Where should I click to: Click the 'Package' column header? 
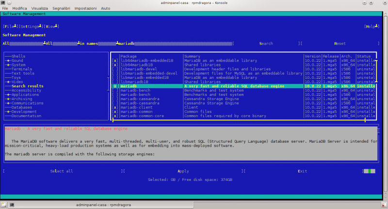tap(129, 56)
